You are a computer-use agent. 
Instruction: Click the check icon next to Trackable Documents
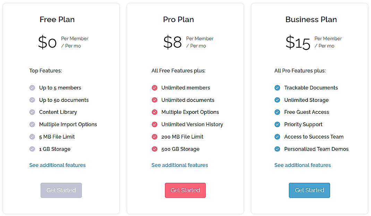click(x=277, y=88)
